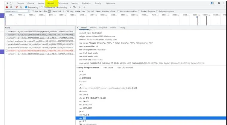The image size is (227, 125).
Task: Select the All resource type filter
Action: click(x=49, y=11)
